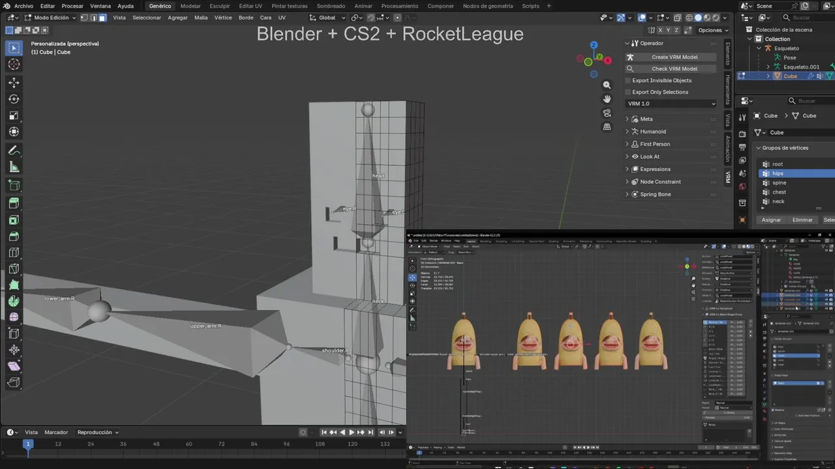The image size is (835, 469).
Task: Select the Measure tool
Action: point(14,167)
